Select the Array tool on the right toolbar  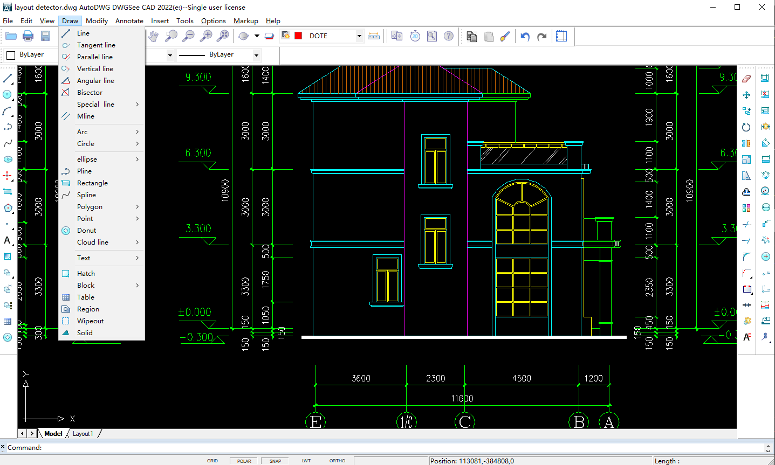pos(746,208)
